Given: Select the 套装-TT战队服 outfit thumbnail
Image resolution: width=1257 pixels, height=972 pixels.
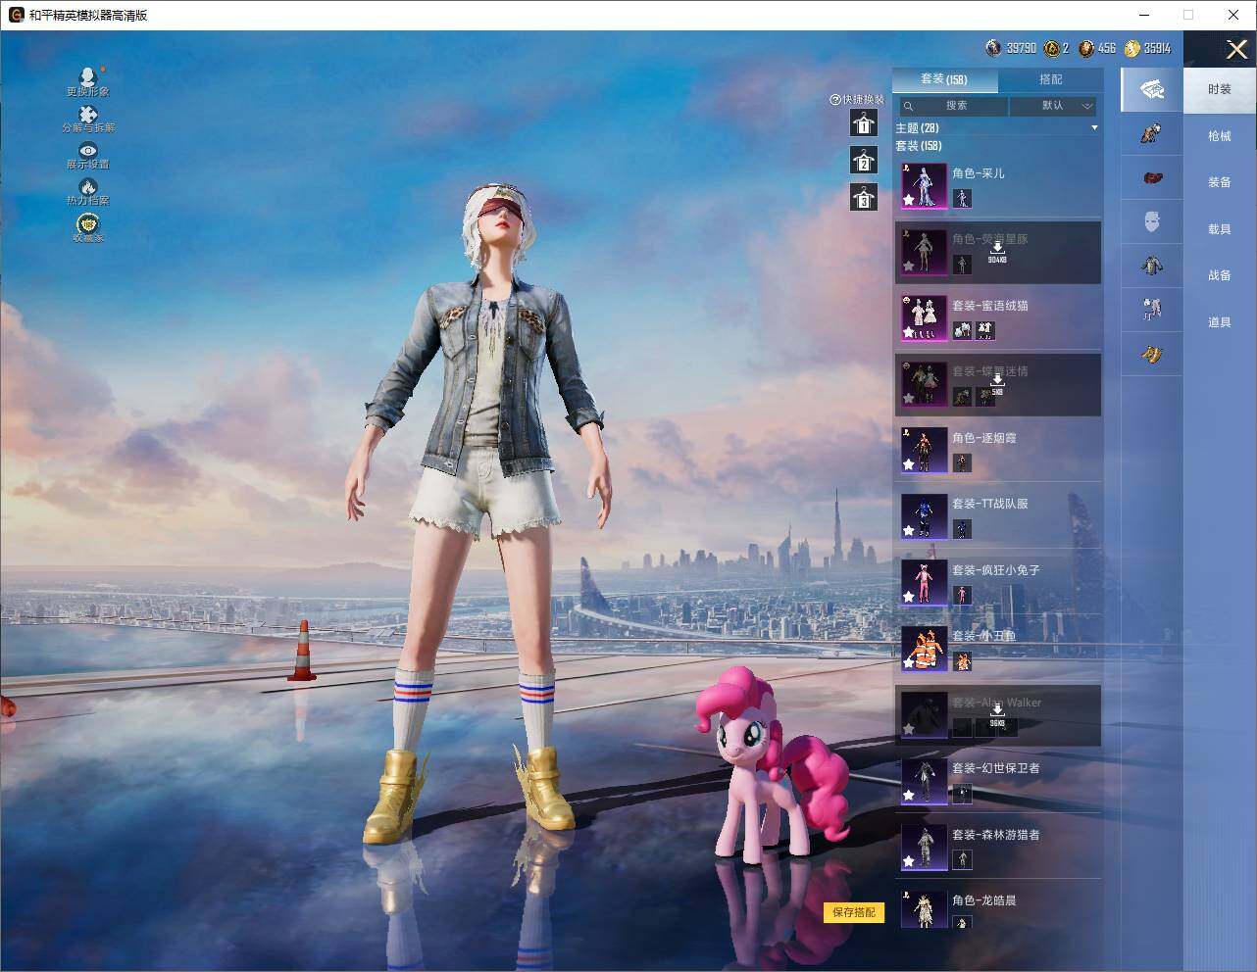Looking at the screenshot, I should point(925,516).
